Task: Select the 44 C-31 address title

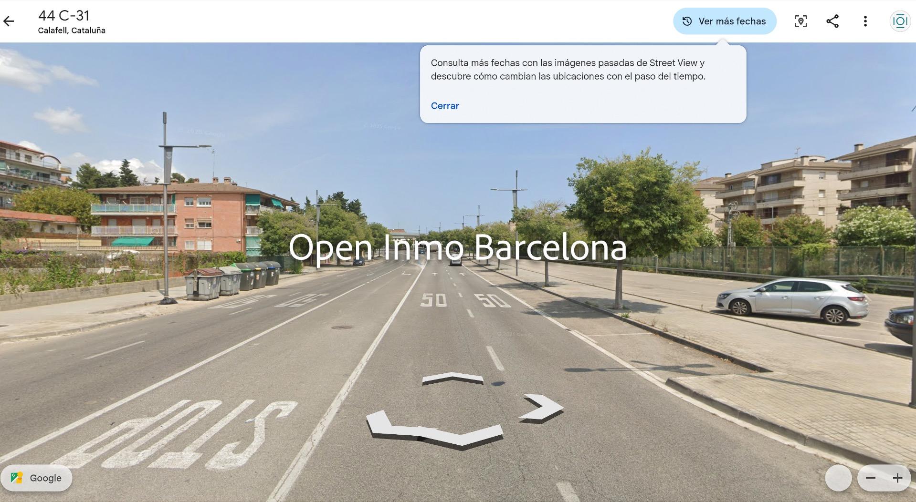Action: 64,16
